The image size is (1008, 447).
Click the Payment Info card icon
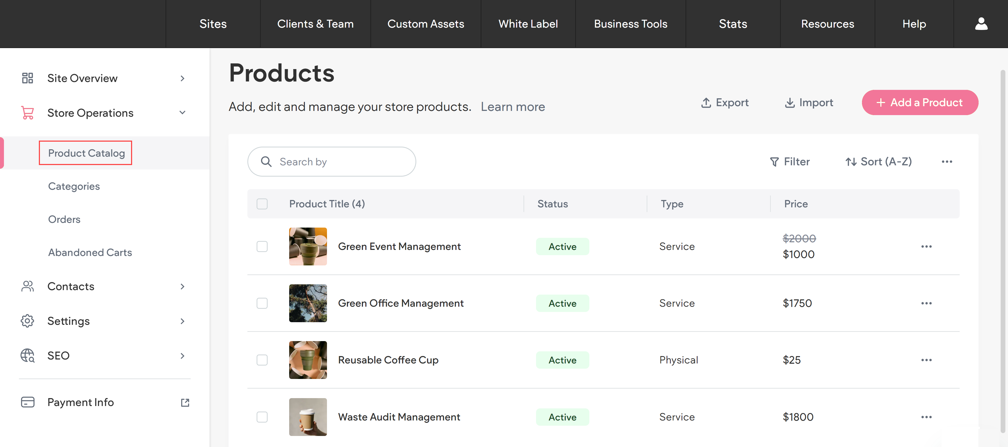[27, 402]
